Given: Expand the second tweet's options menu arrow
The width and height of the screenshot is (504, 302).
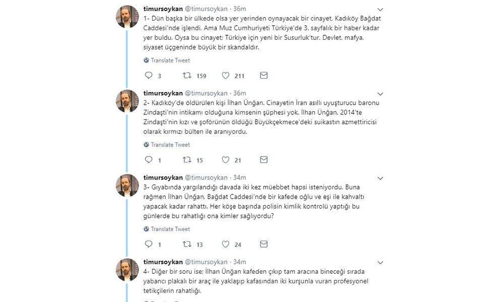Looking at the screenshot, I should [380, 94].
